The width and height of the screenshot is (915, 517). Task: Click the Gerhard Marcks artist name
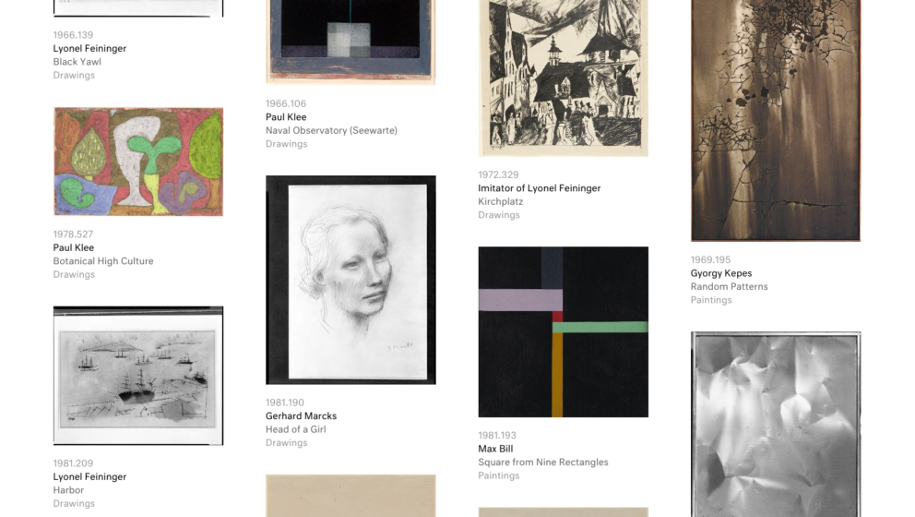click(x=301, y=416)
